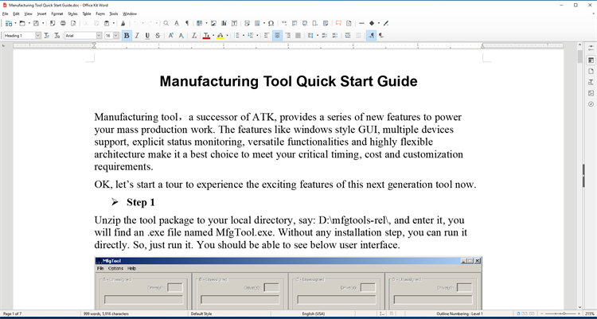The height and width of the screenshot is (319, 597).
Task: Click the Decrease Paragraph Spacing icon
Action: 334,36
